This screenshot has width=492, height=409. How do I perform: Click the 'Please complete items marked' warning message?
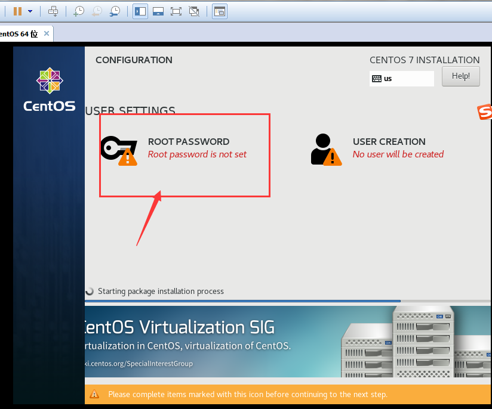[248, 394]
